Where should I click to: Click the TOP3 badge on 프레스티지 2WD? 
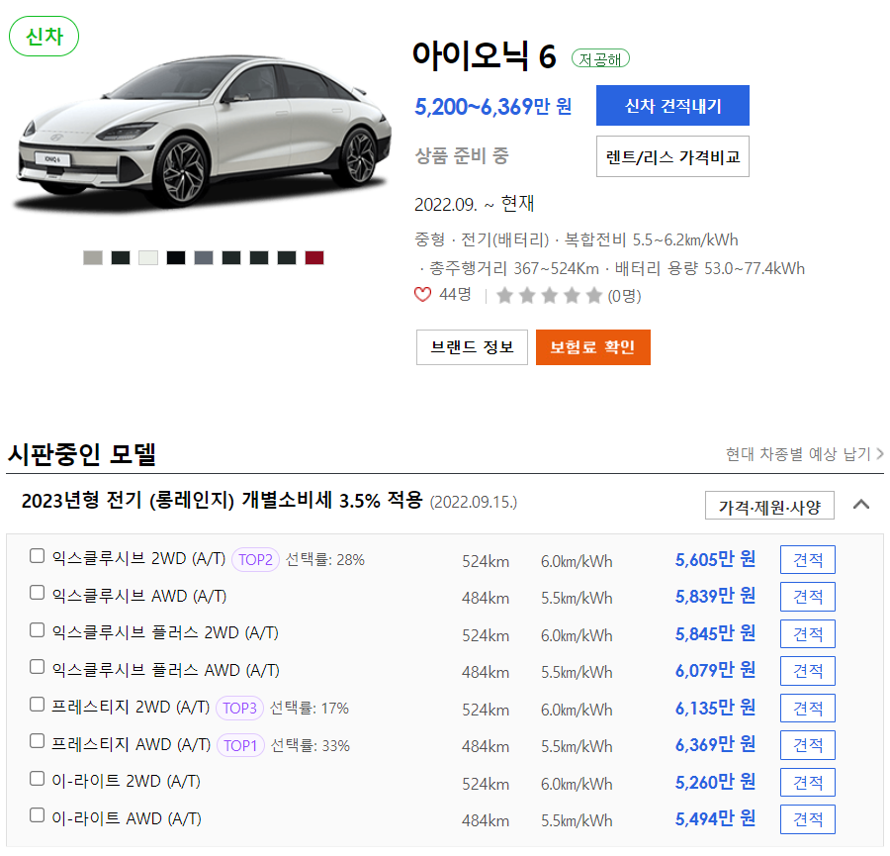coord(239,709)
